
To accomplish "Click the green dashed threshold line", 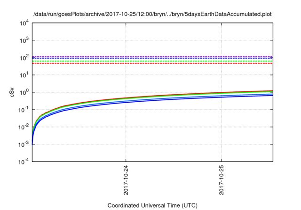I will tap(152, 61).
